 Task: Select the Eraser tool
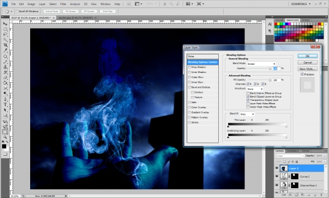click(x=5, y=77)
